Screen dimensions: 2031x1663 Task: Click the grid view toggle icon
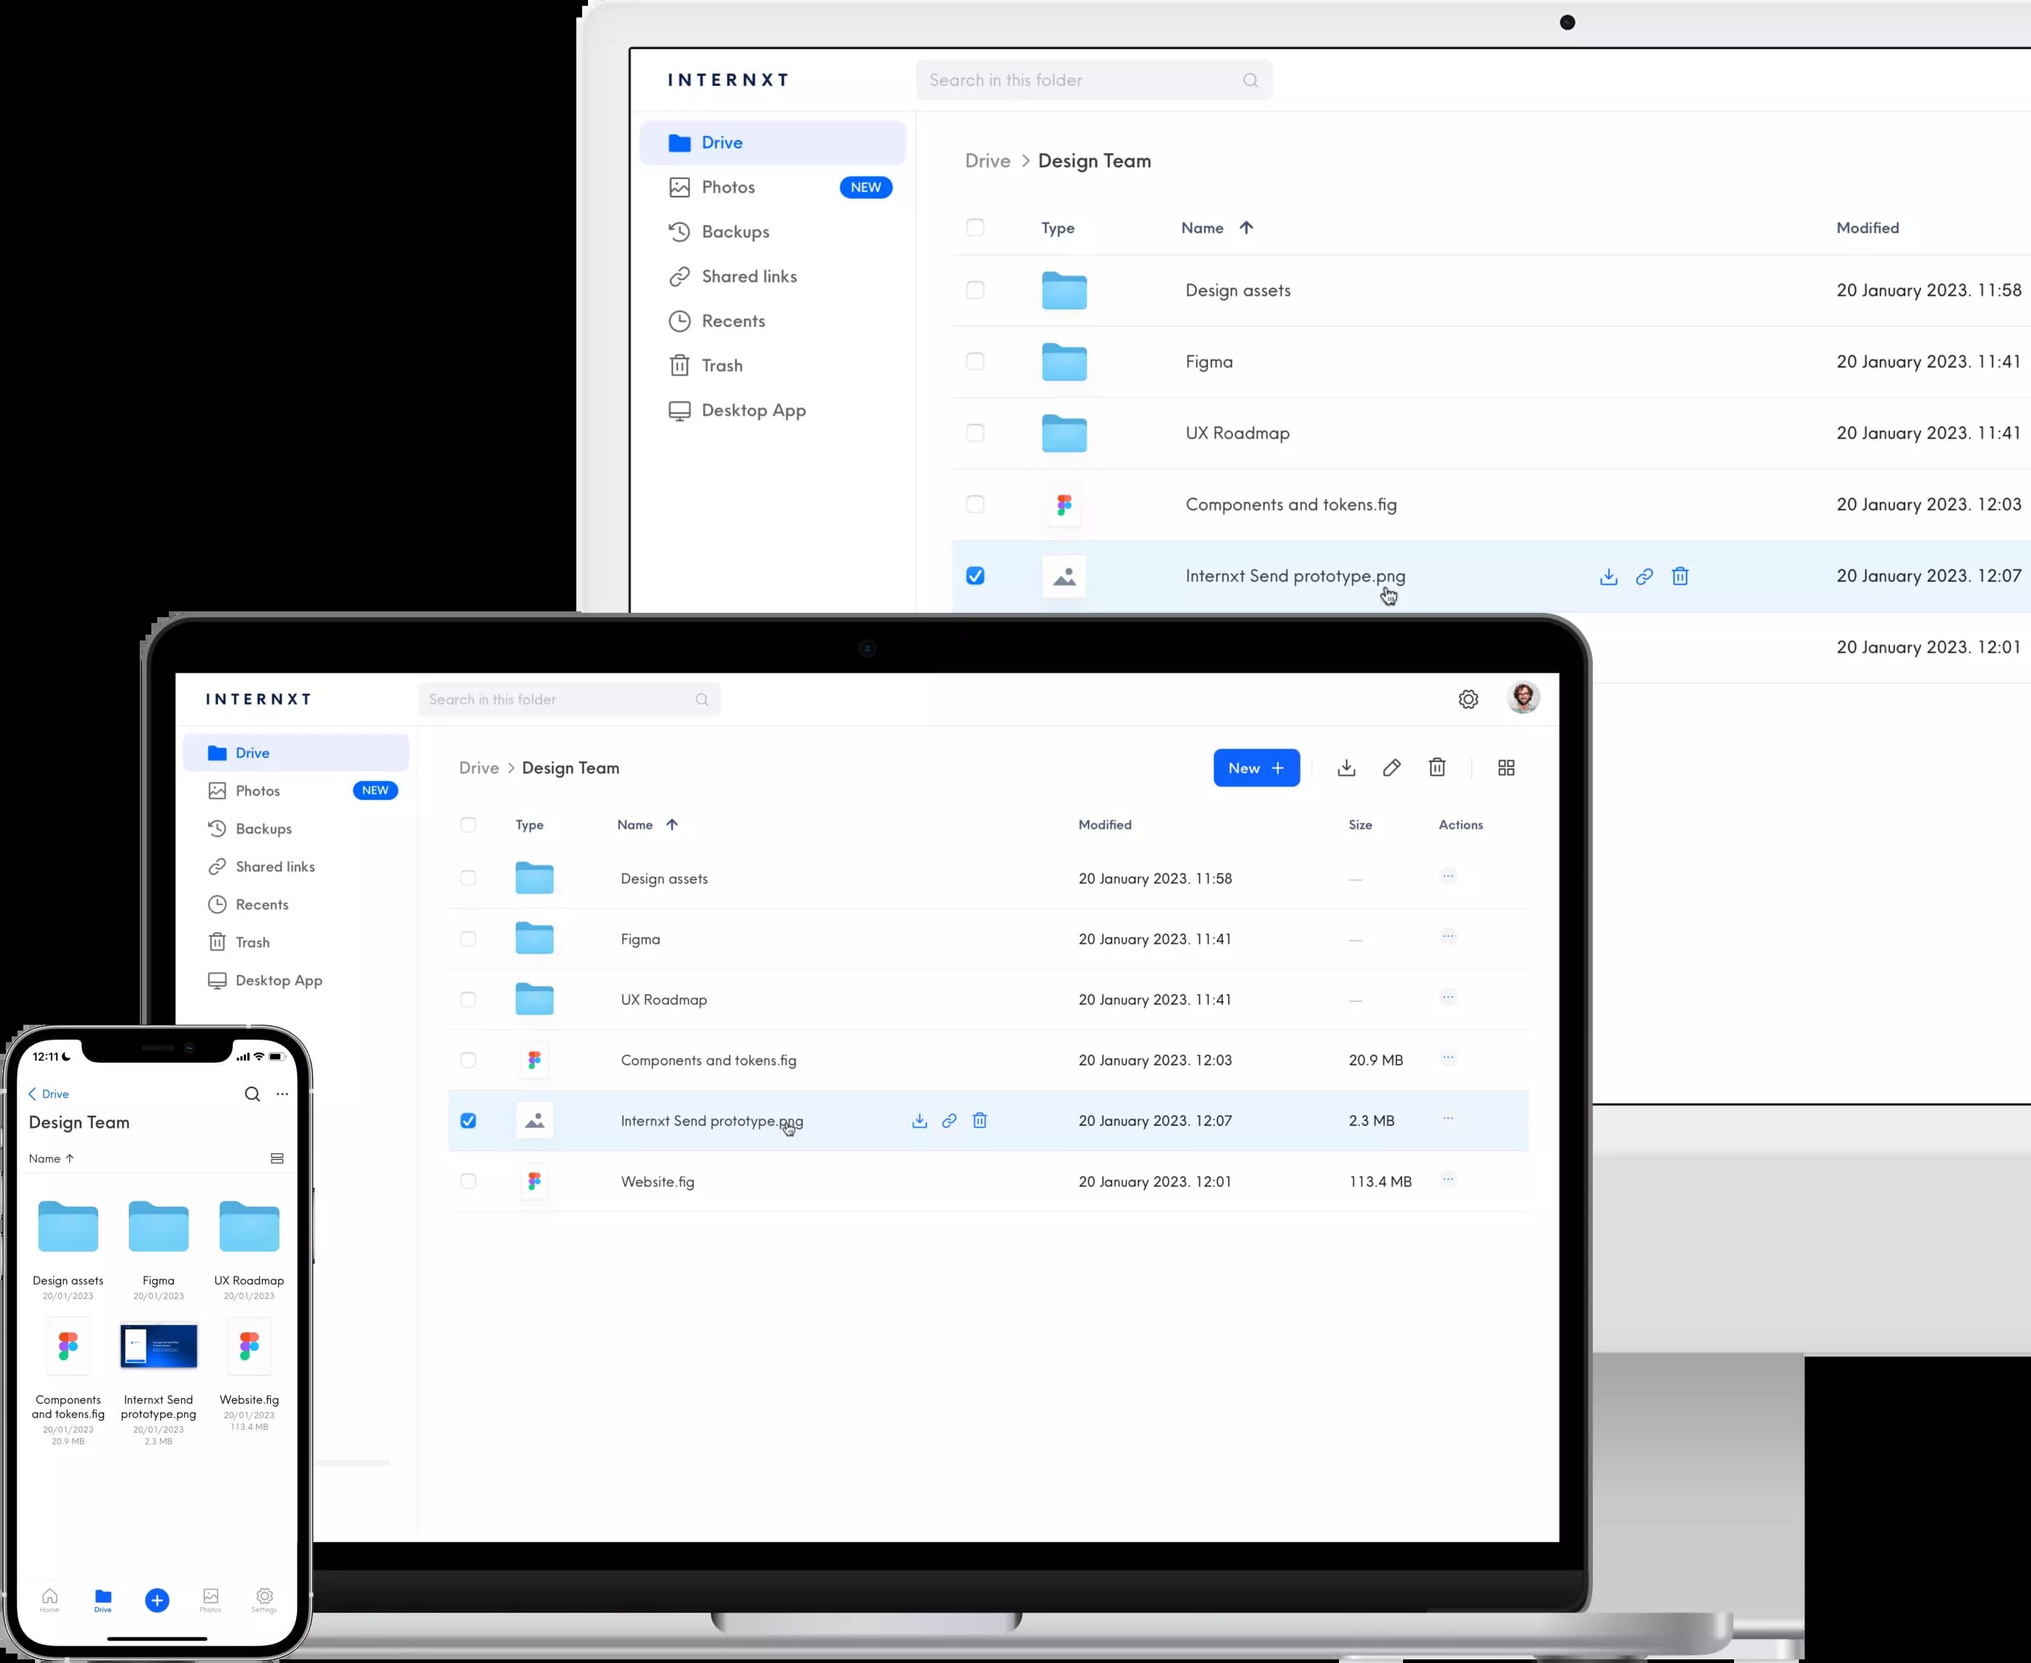[1506, 767]
